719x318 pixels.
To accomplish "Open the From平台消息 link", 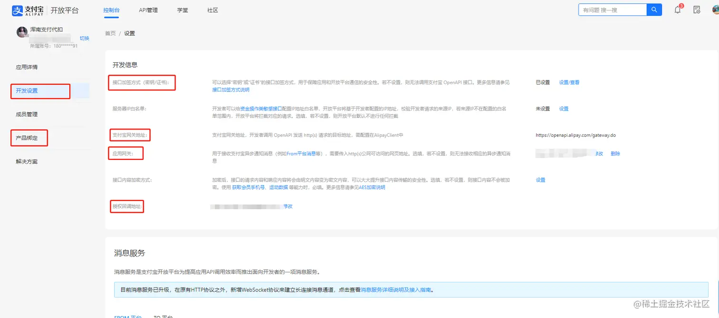I will click(301, 154).
